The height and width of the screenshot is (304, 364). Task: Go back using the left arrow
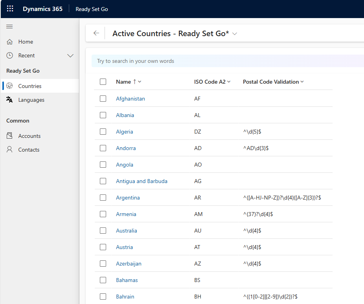[96, 33]
